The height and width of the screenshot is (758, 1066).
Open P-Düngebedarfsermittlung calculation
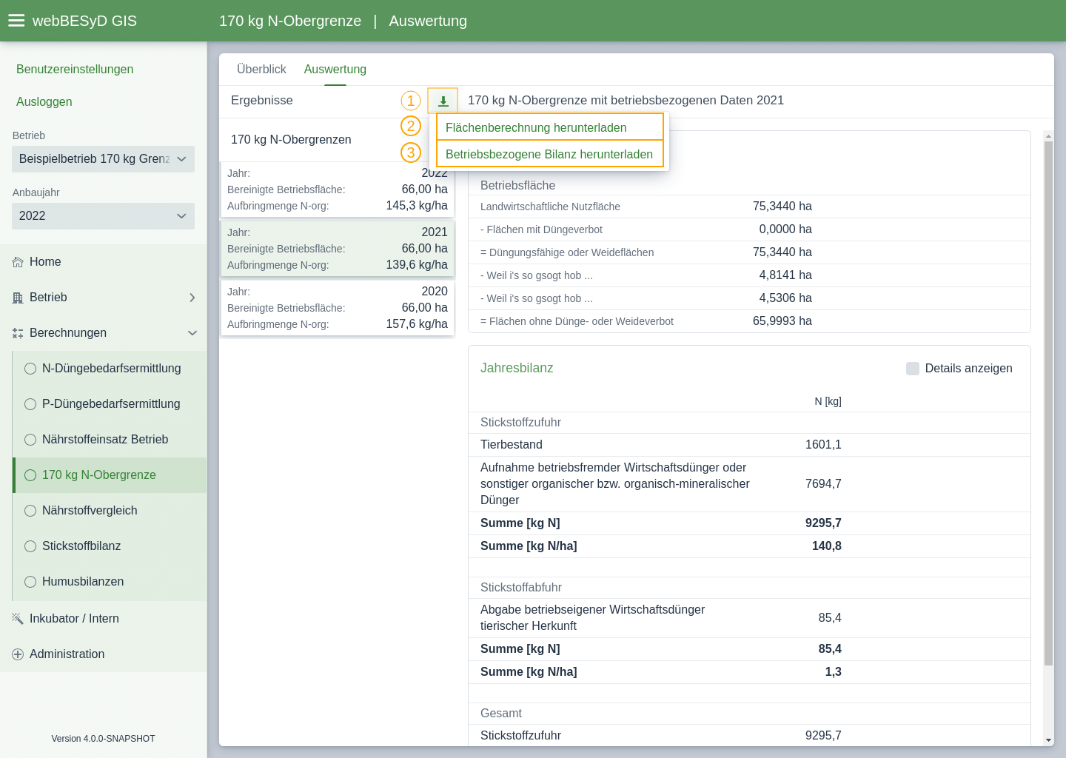click(x=110, y=404)
